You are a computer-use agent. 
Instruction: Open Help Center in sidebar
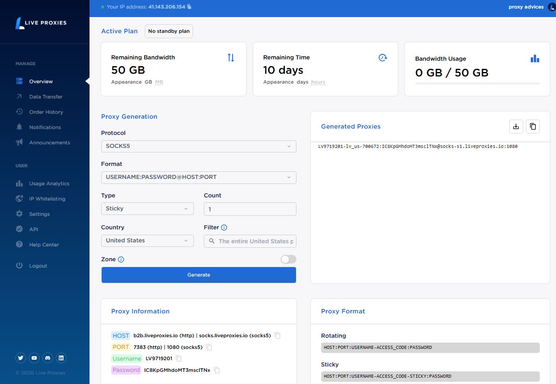44,245
